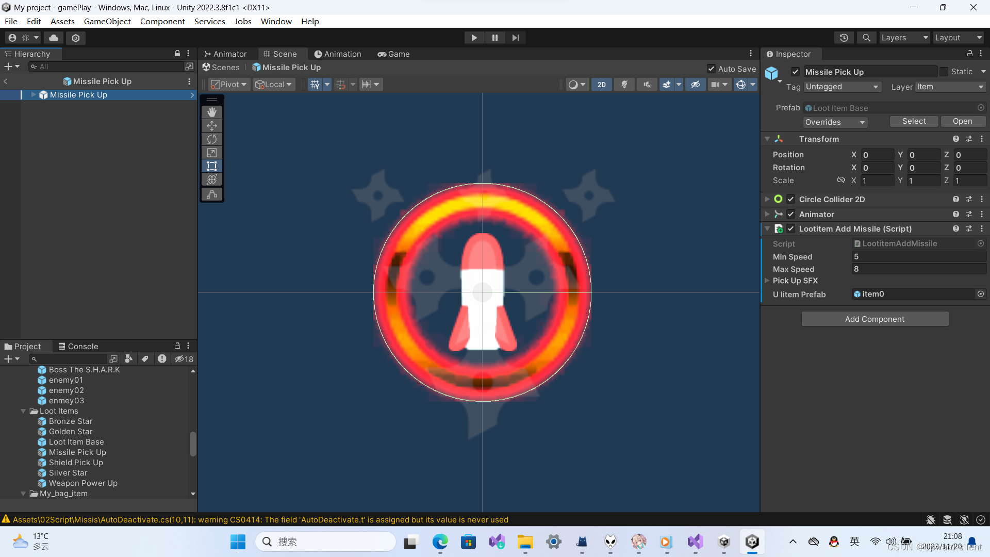Choose the Scale tool
Viewport: 990px width, 557px height.
coord(211,152)
